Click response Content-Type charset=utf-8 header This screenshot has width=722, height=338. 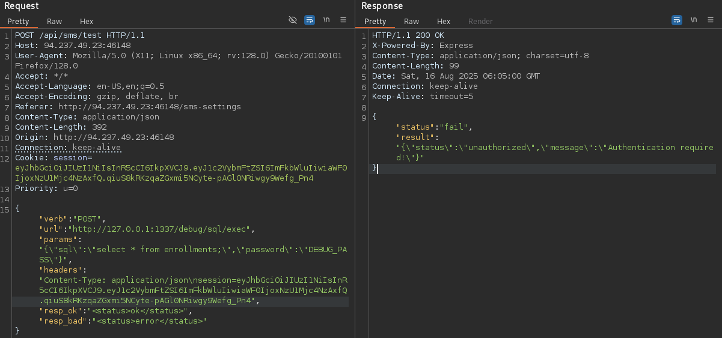(x=480, y=56)
